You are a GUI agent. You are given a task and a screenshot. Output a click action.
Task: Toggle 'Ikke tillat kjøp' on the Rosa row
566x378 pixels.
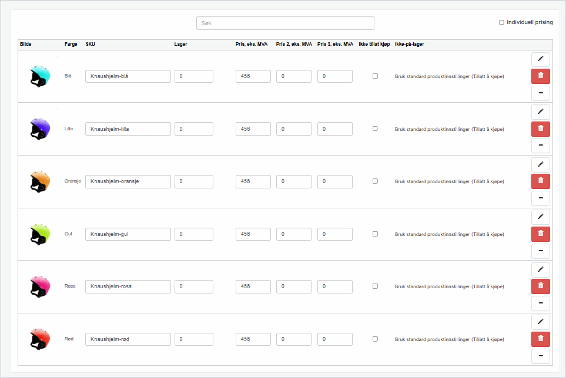coord(375,286)
